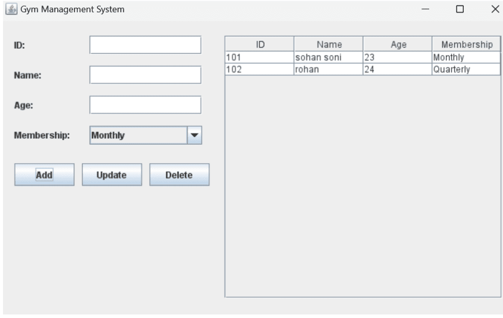Image resolution: width=503 pixels, height=318 pixels.
Task: Maximize the Gym Management System window
Action: pos(460,9)
